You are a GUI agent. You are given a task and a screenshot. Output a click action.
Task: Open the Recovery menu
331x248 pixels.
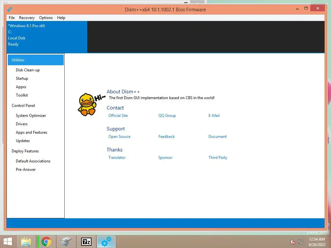(27, 18)
